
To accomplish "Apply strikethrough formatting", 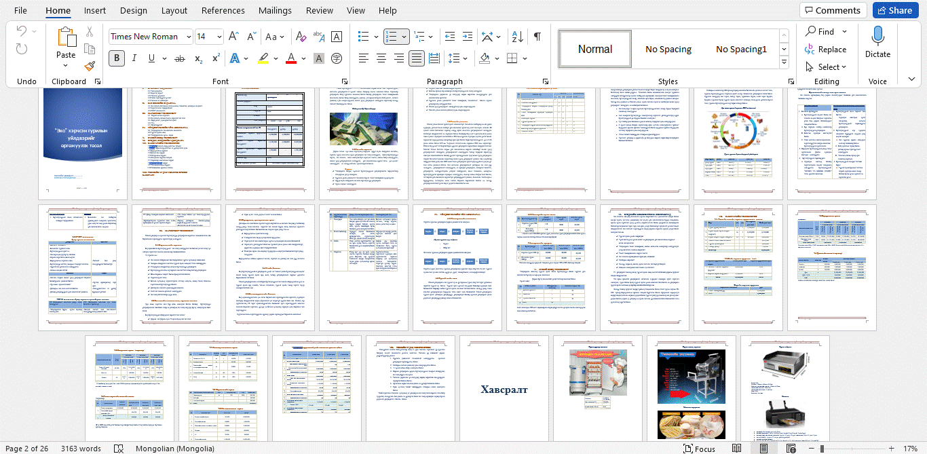I will 180,58.
